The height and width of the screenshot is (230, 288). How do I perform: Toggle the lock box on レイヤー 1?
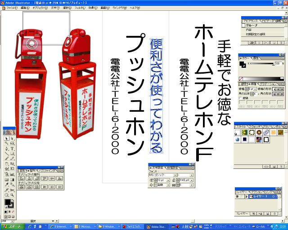pyautogui.click(x=243, y=197)
